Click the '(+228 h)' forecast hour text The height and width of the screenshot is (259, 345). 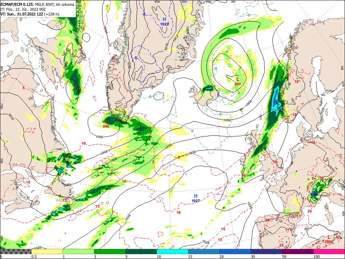(52, 14)
